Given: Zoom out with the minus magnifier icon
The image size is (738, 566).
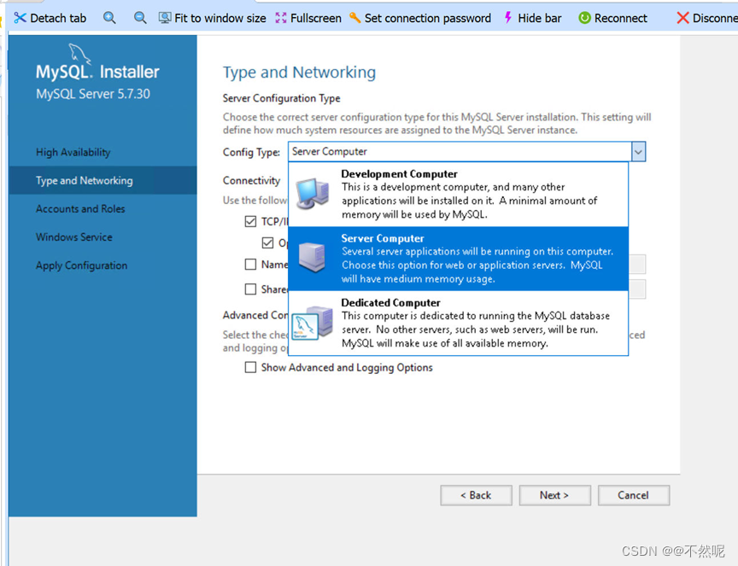Looking at the screenshot, I should coord(140,18).
